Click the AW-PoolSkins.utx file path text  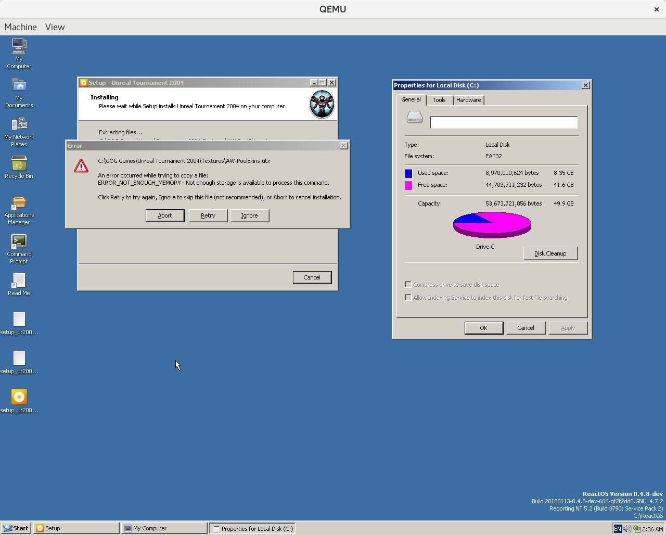(x=184, y=161)
